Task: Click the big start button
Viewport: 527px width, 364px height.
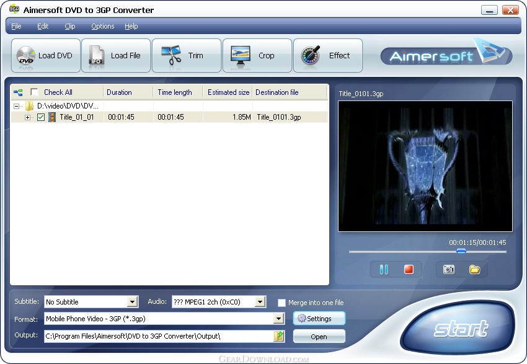Action: (x=458, y=327)
